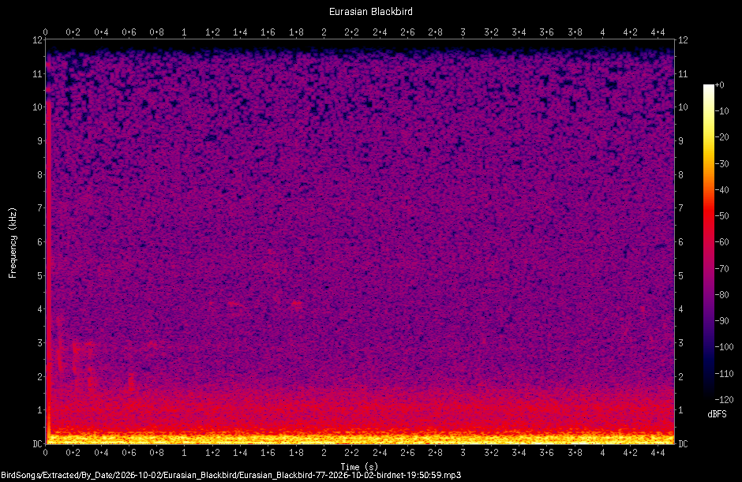
Task: Click 'DC' on the left frequency axis
Action: (x=37, y=443)
